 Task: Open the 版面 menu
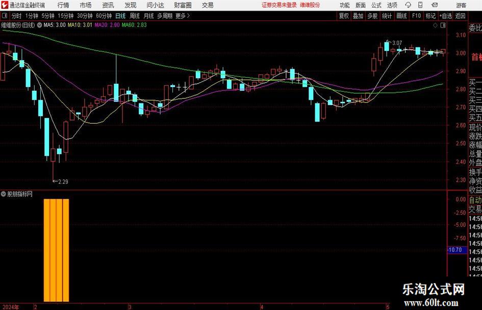point(361,5)
